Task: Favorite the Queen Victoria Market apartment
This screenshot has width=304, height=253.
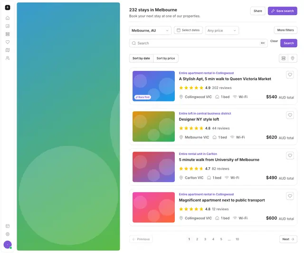Action: (290, 75)
